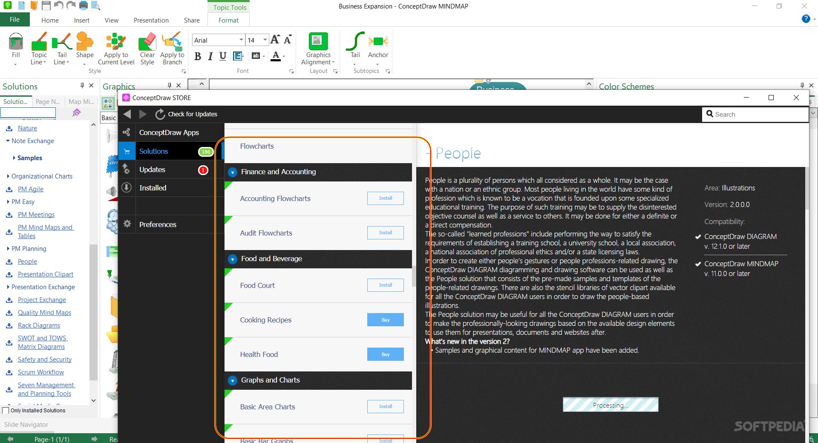Image resolution: width=818 pixels, height=443 pixels.
Task: Switch to Page N... tab in Solutions panel
Action: click(x=48, y=102)
